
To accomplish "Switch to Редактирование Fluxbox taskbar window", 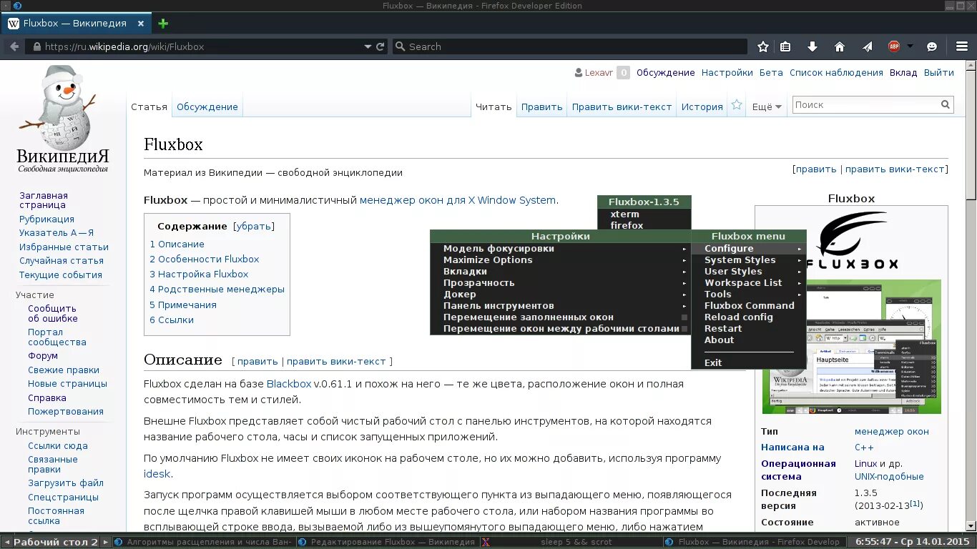I will tap(388, 542).
